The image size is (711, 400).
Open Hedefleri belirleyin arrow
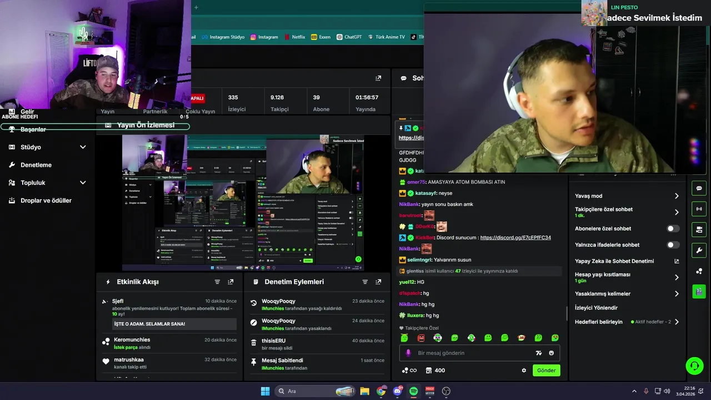[677, 322]
